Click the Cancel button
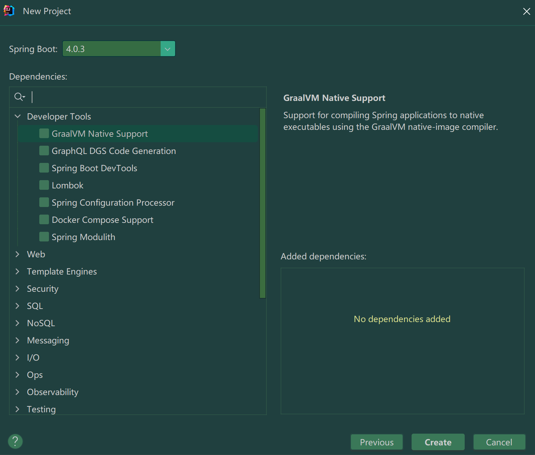 [499, 442]
